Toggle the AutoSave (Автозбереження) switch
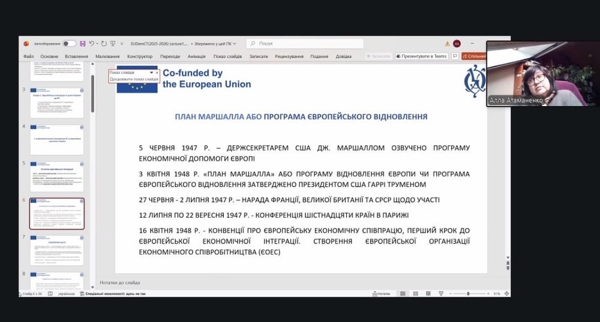The width and height of the screenshot is (600, 322). [69, 44]
